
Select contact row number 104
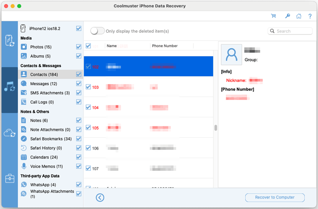coord(149,107)
